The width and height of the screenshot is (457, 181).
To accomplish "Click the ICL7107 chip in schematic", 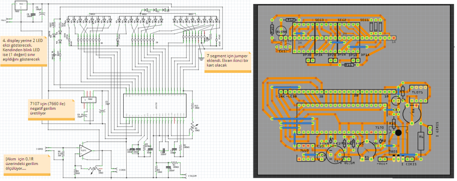I will tap(151, 106).
